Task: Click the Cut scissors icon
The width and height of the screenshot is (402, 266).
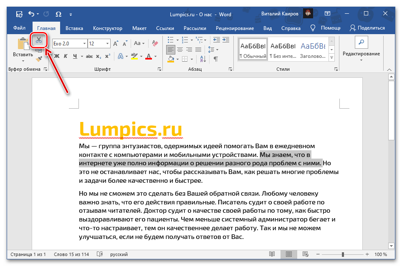Action: (x=39, y=40)
